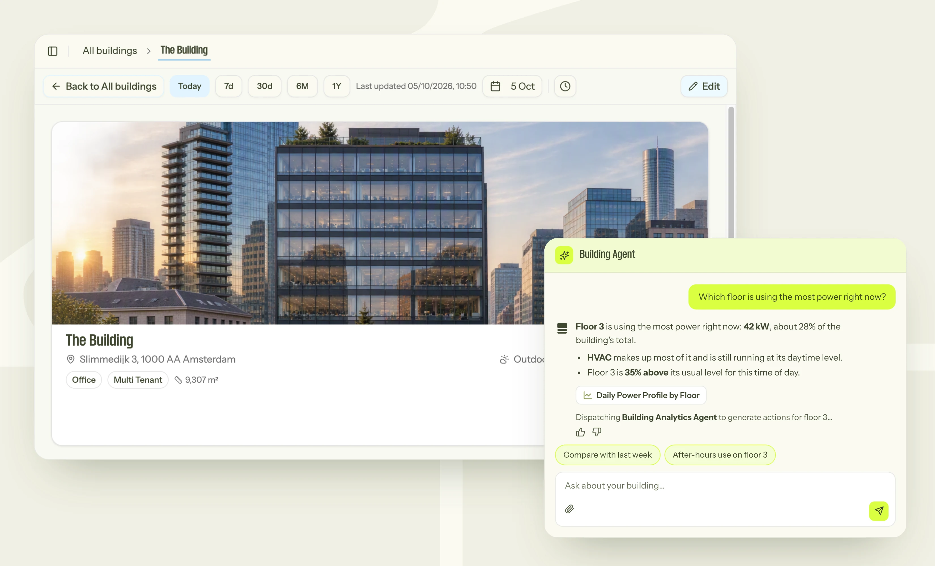Click the pencil icon in Edit

693,86
